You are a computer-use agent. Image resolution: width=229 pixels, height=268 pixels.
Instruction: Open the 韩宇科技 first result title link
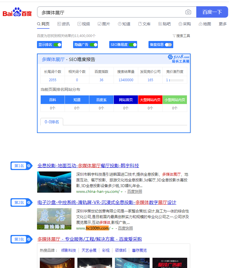click(88, 165)
